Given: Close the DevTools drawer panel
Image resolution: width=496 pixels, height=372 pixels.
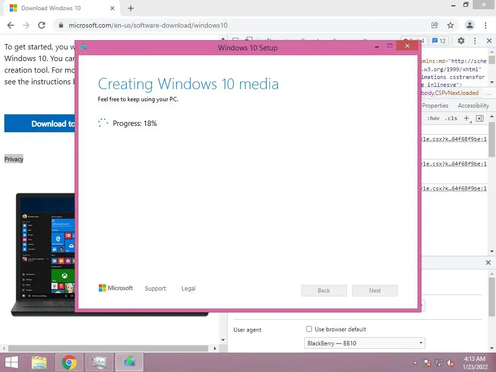Looking at the screenshot, I should click(488, 263).
